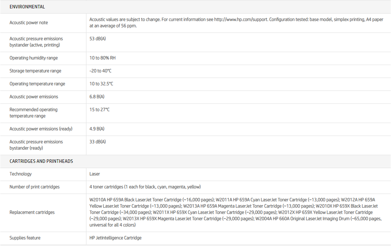Click the 4.9 B(A) value
391x246 pixels.
(x=97, y=129)
